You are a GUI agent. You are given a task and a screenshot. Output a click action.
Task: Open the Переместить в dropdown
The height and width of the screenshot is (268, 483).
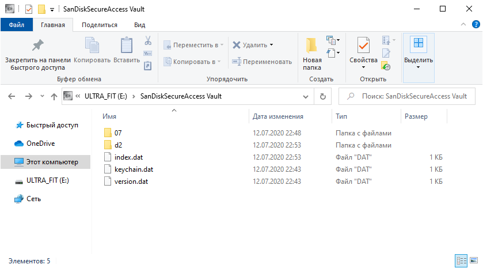(x=193, y=45)
